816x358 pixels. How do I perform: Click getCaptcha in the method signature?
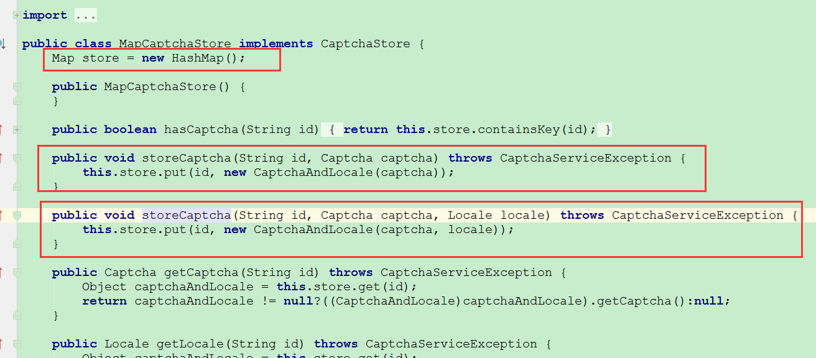click(x=202, y=272)
